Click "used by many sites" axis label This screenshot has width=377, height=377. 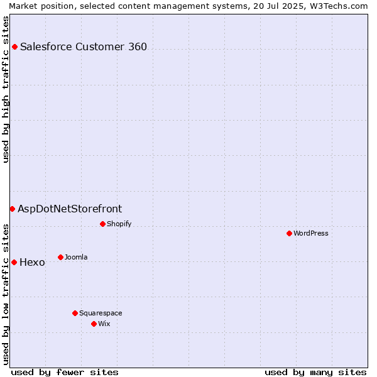click(315, 373)
